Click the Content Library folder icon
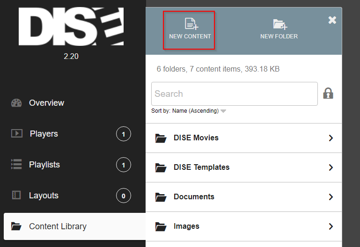 pos(16,226)
